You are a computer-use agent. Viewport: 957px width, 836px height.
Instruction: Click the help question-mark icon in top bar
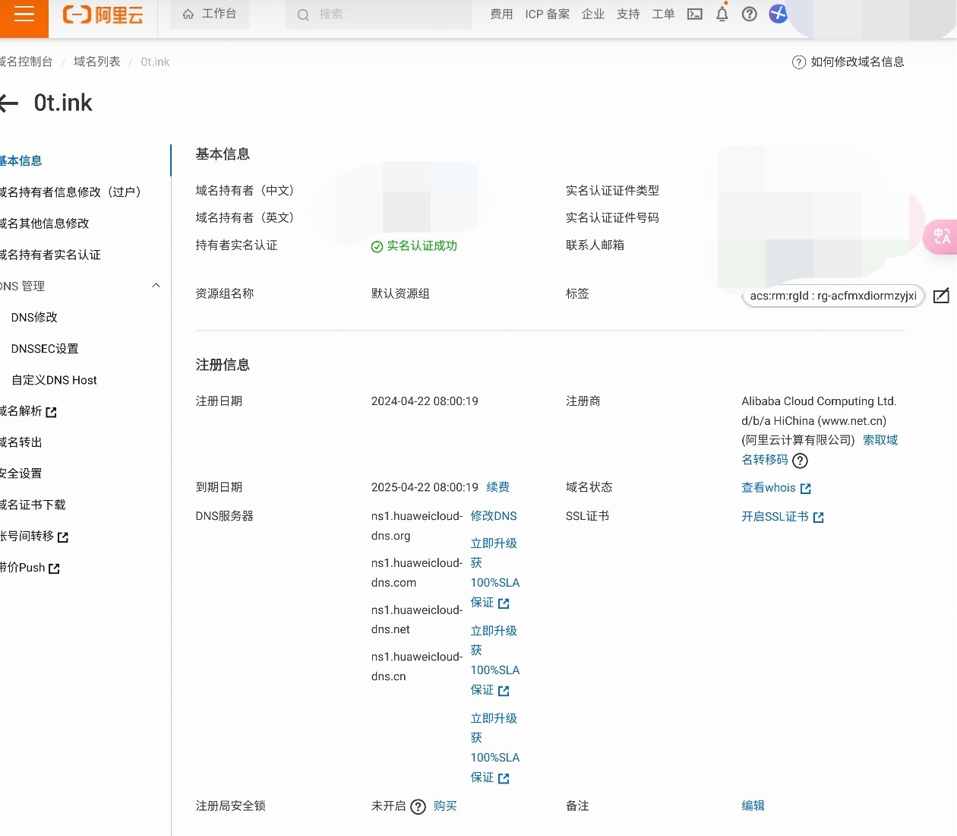tap(750, 14)
